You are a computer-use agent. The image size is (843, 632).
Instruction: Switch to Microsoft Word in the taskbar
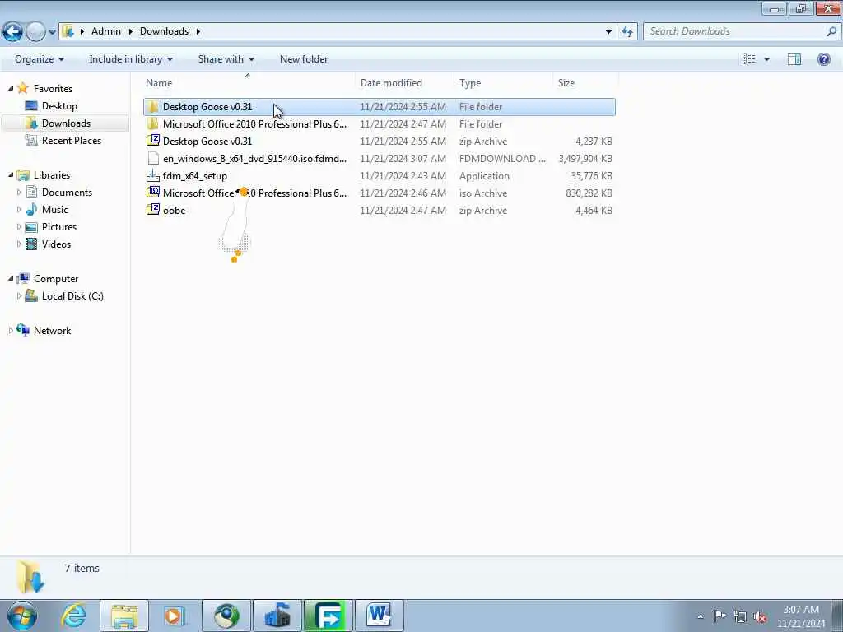tap(379, 616)
